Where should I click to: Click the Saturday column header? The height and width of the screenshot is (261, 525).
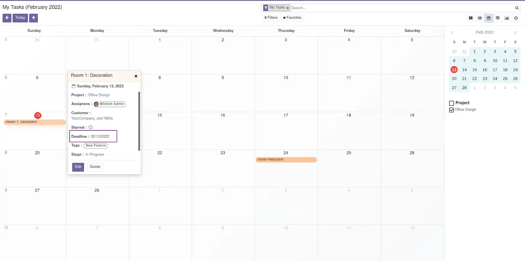click(412, 31)
